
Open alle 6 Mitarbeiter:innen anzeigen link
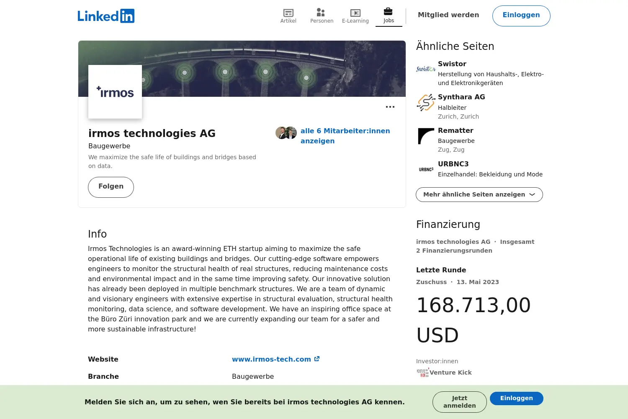point(345,136)
